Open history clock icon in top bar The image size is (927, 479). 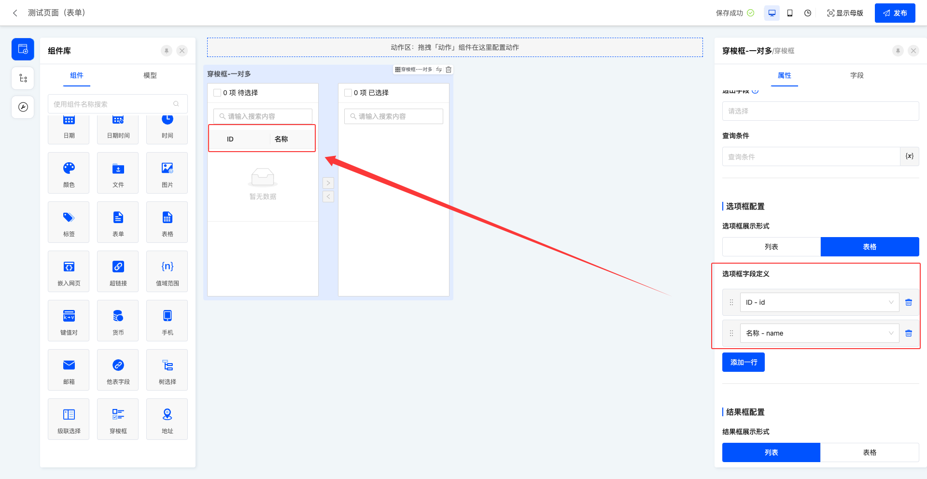(808, 13)
